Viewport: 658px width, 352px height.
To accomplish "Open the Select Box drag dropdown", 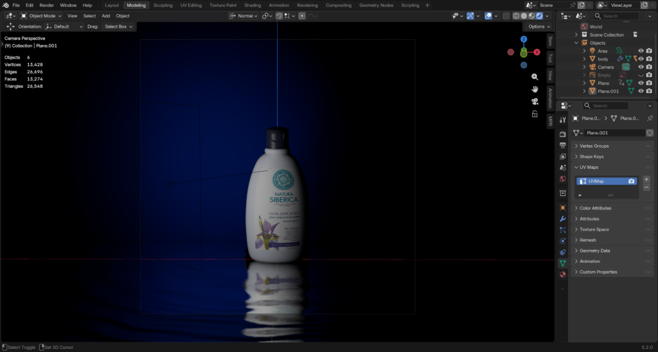I will coord(118,26).
